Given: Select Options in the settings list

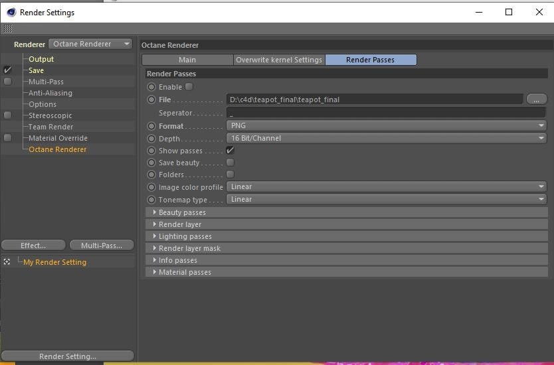Looking at the screenshot, I should tap(43, 104).
